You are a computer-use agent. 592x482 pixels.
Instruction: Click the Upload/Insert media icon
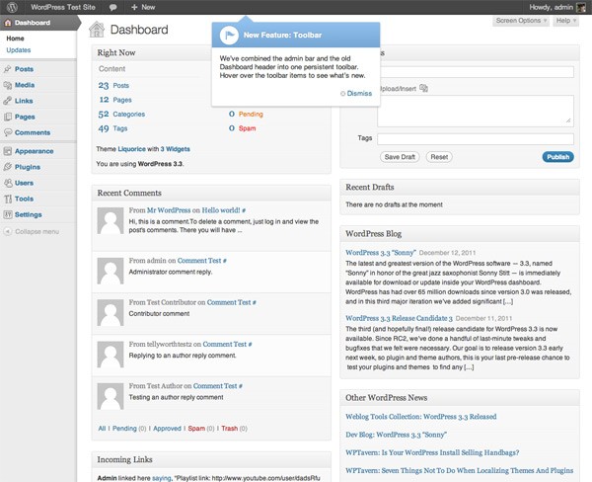pyautogui.click(x=423, y=88)
